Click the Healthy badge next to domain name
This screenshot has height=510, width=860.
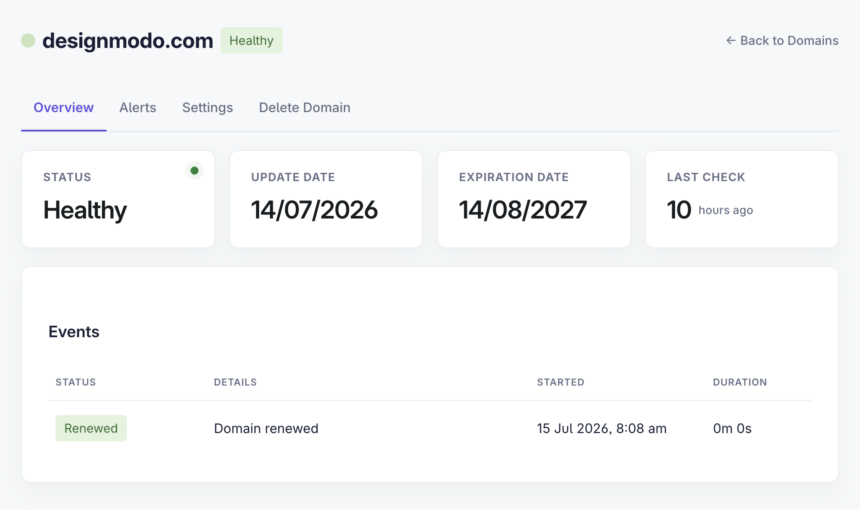(x=251, y=40)
